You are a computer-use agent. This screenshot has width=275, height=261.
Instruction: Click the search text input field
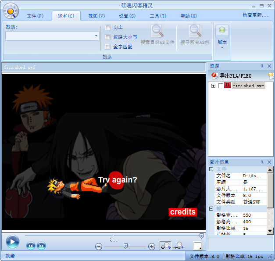point(50,36)
